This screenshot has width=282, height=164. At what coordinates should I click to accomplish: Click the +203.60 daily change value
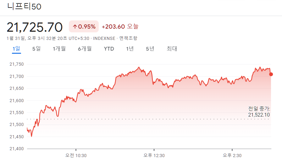coord(113,27)
